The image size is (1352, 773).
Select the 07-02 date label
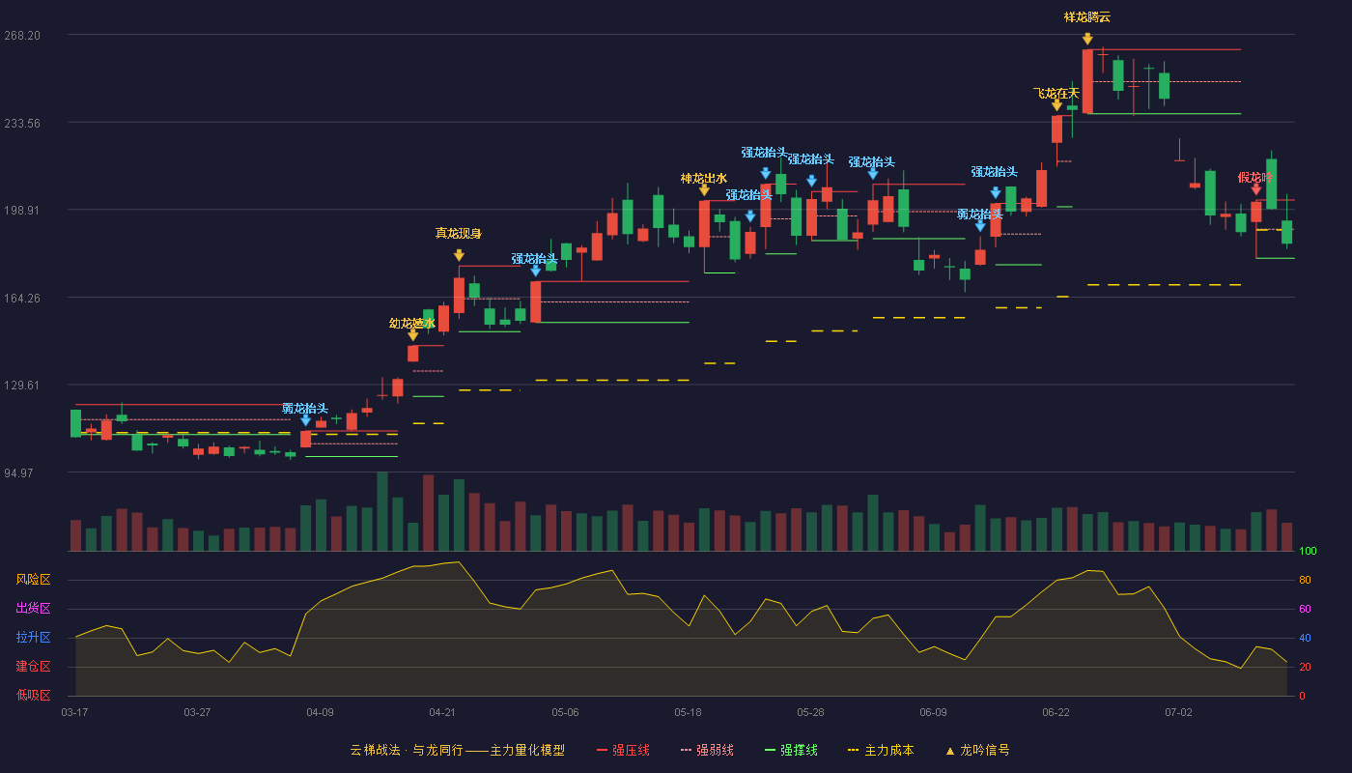(x=1178, y=712)
